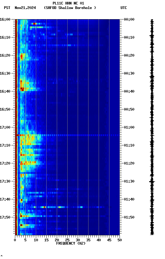The width and height of the screenshot is (165, 259).
Task: Click the 16:20 PST time label
Action: pos(5,55)
